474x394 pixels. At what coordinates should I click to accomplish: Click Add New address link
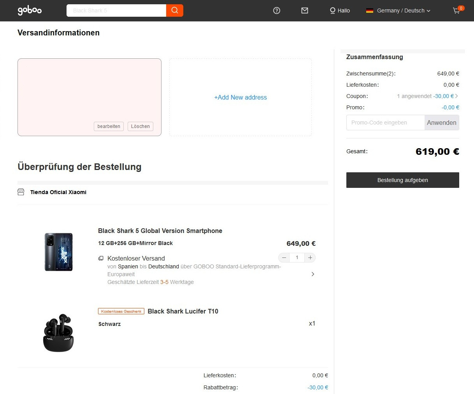tap(241, 98)
